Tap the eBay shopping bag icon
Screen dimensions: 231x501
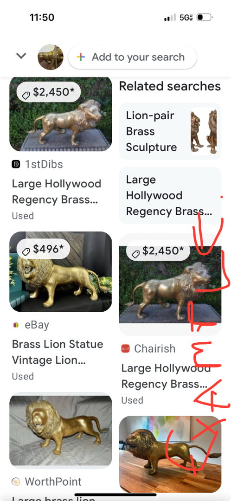click(16, 325)
